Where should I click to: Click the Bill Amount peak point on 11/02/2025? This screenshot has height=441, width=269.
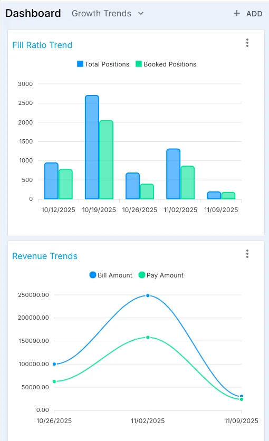tap(148, 295)
